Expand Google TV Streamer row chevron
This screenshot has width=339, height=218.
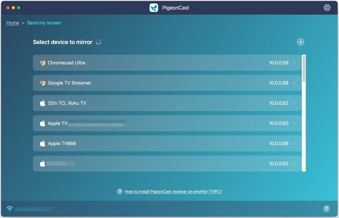click(294, 83)
